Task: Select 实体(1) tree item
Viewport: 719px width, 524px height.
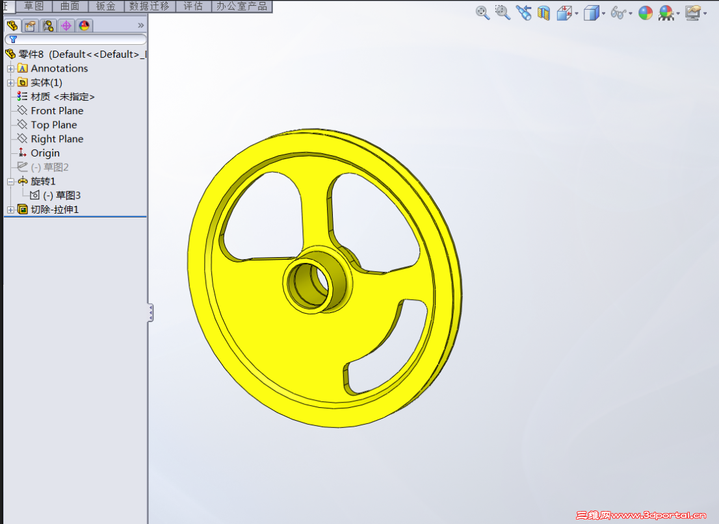Action: coord(46,82)
